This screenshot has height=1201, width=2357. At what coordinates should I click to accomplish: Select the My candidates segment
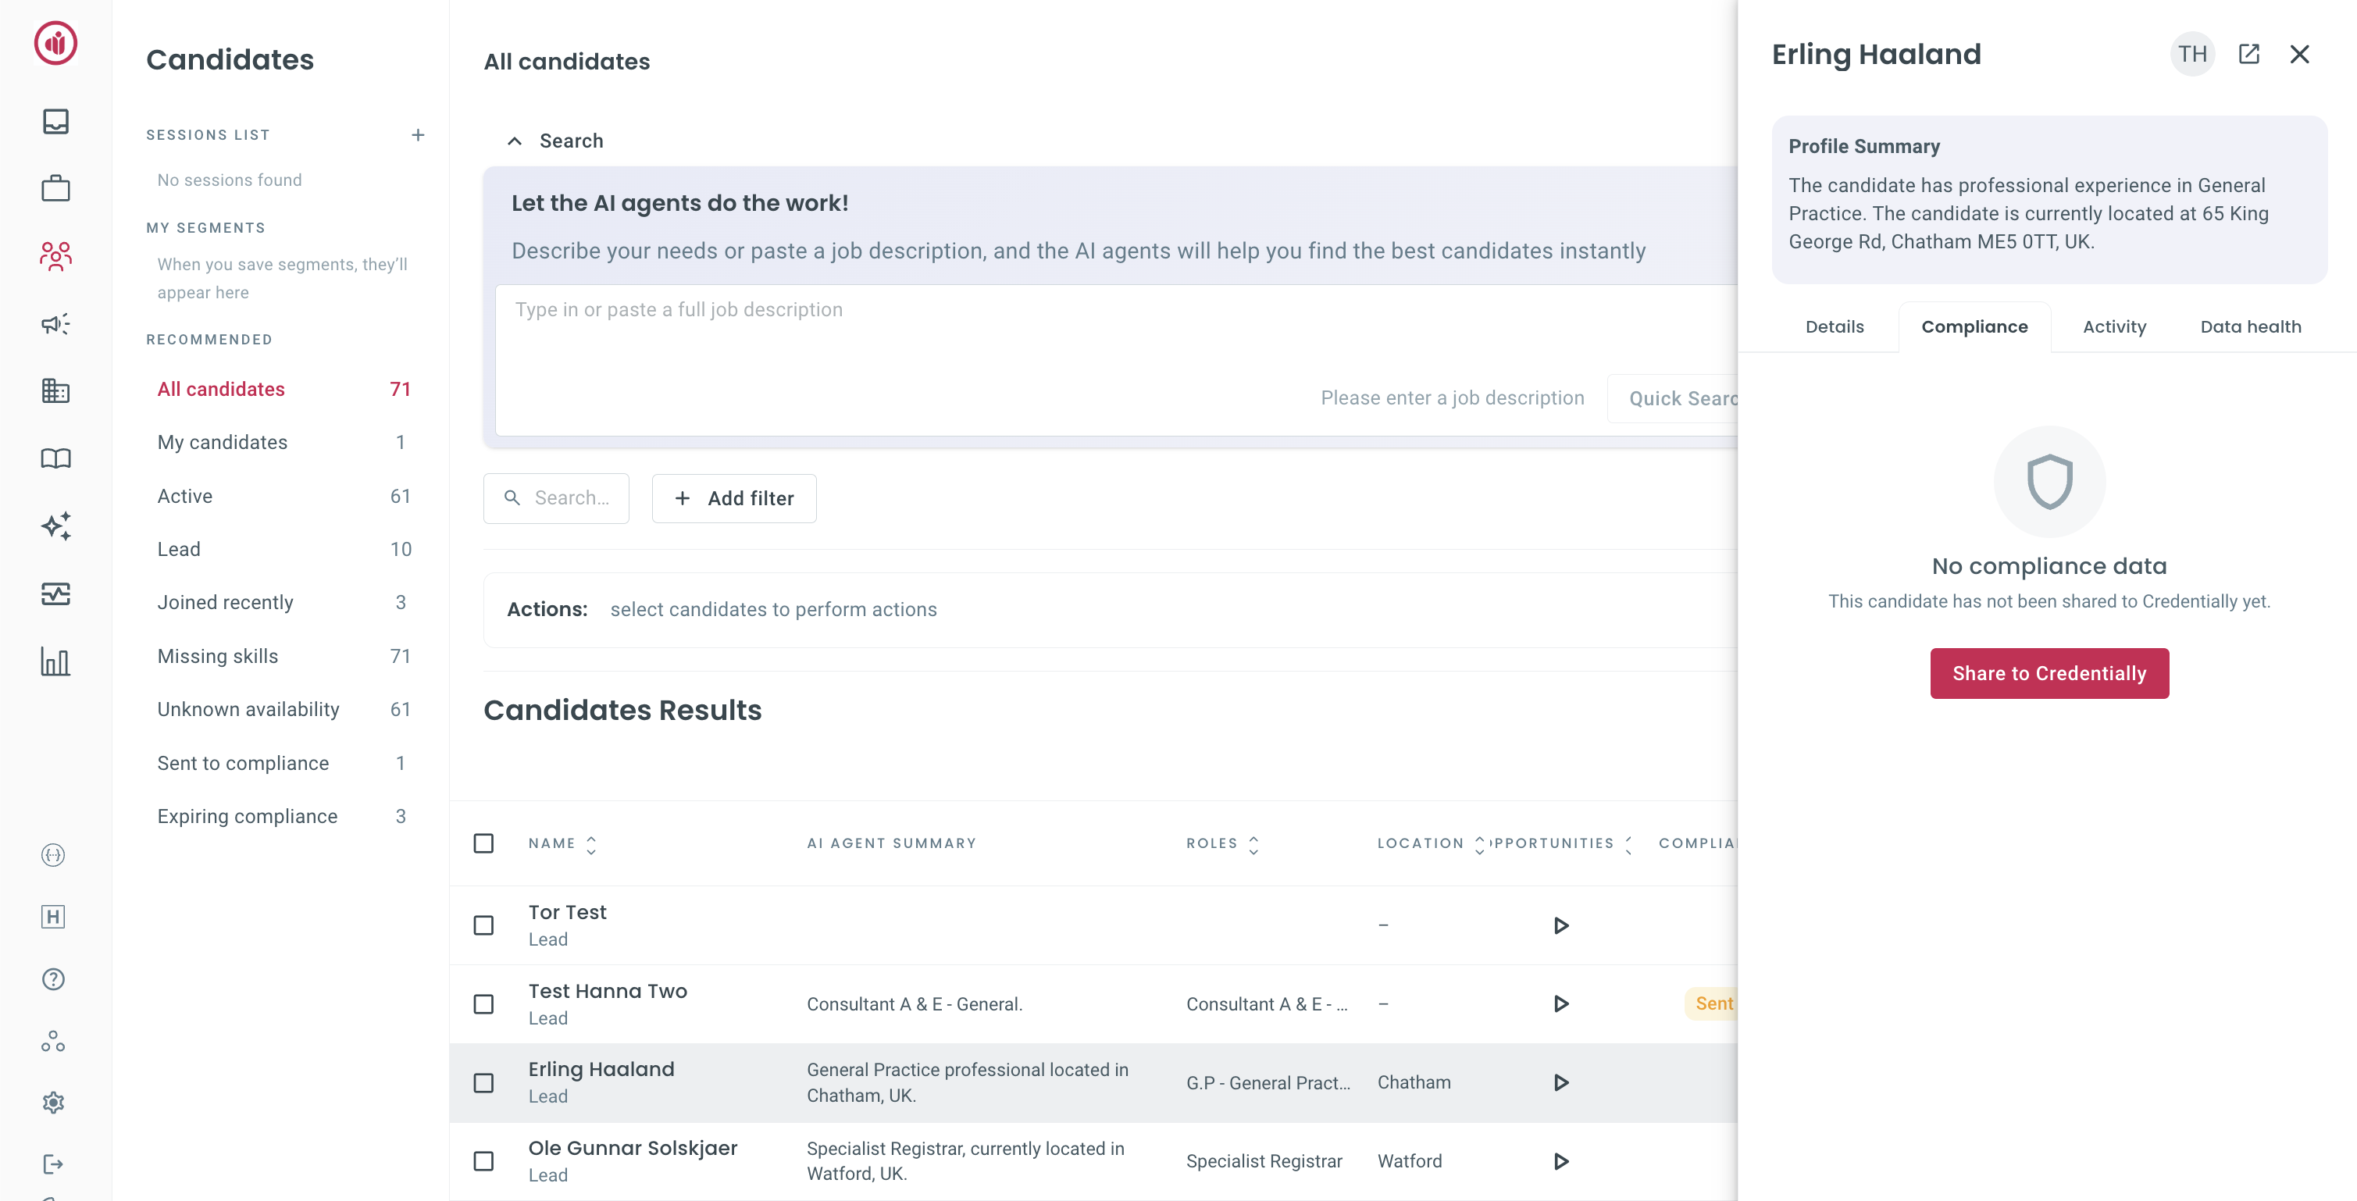(283, 443)
